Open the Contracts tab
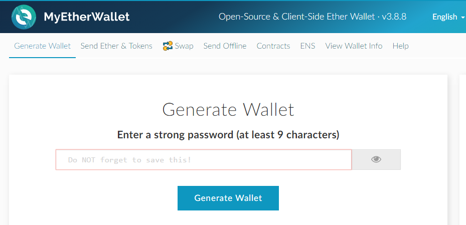 point(273,46)
